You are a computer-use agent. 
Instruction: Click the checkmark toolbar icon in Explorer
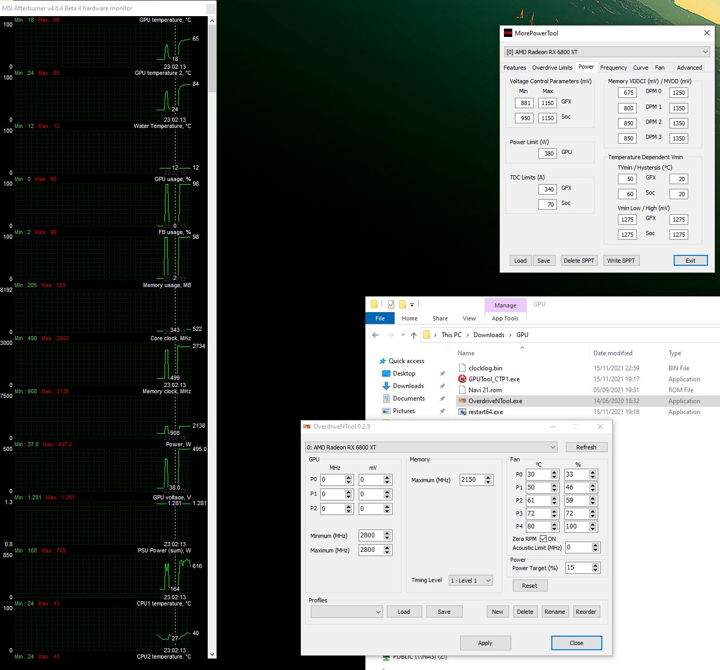(391, 304)
